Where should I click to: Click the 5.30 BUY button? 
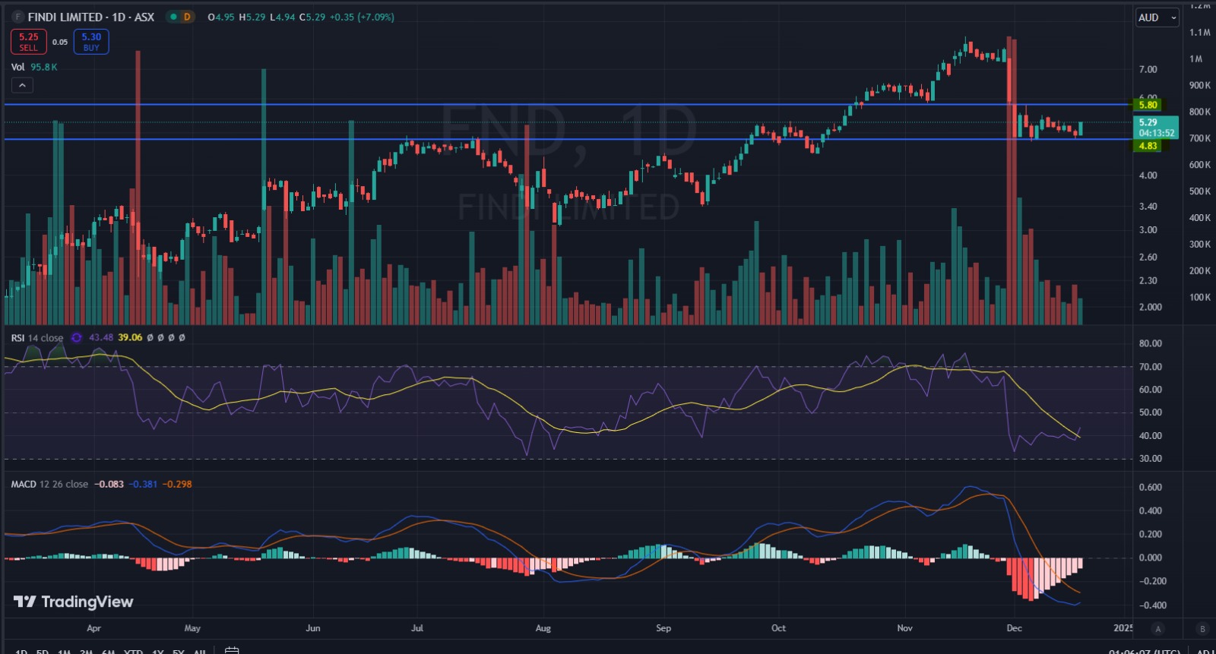click(x=91, y=42)
